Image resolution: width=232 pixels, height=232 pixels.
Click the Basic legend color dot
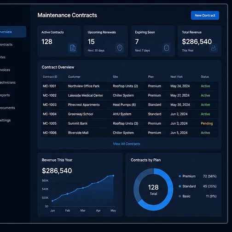point(180,196)
